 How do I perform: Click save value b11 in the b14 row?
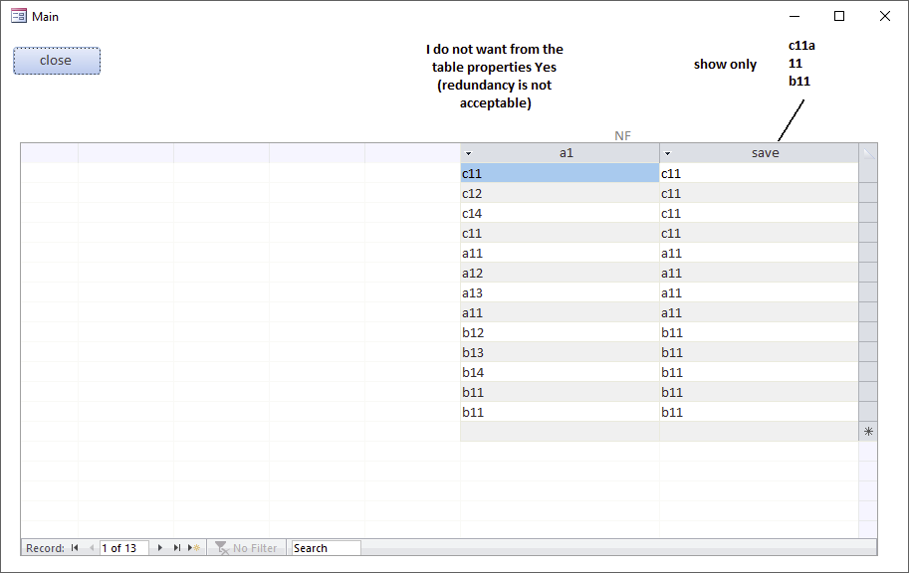point(759,372)
